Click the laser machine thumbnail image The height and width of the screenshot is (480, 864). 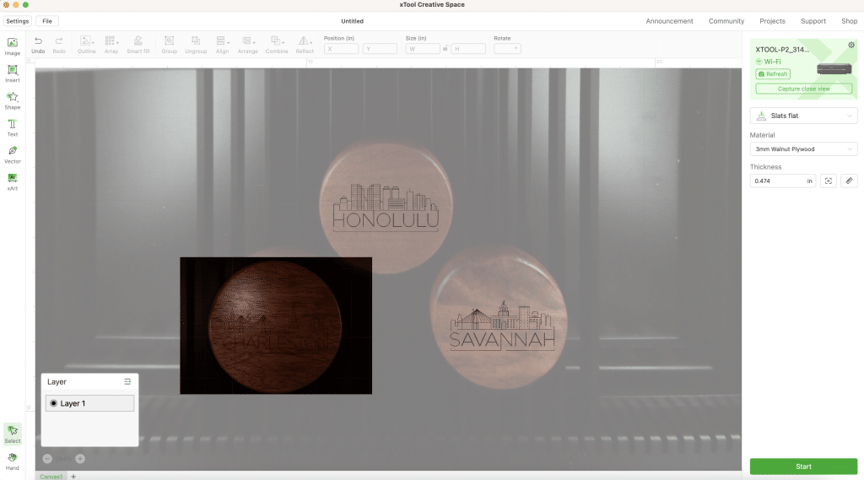(x=834, y=69)
